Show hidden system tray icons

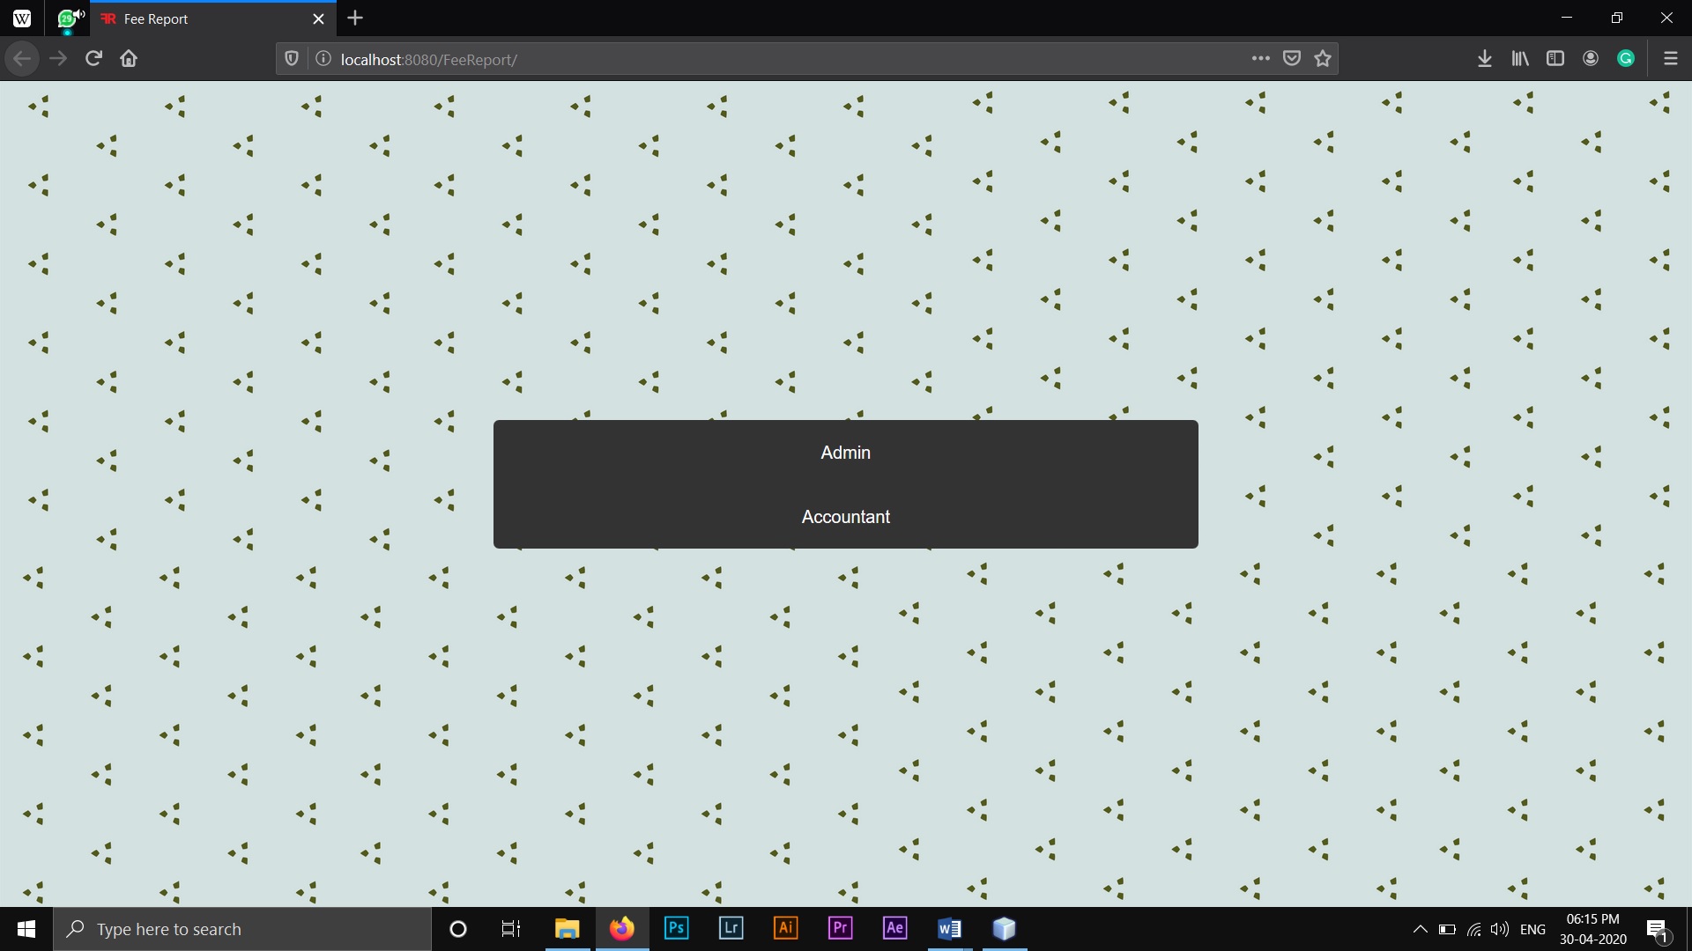coord(1420,929)
